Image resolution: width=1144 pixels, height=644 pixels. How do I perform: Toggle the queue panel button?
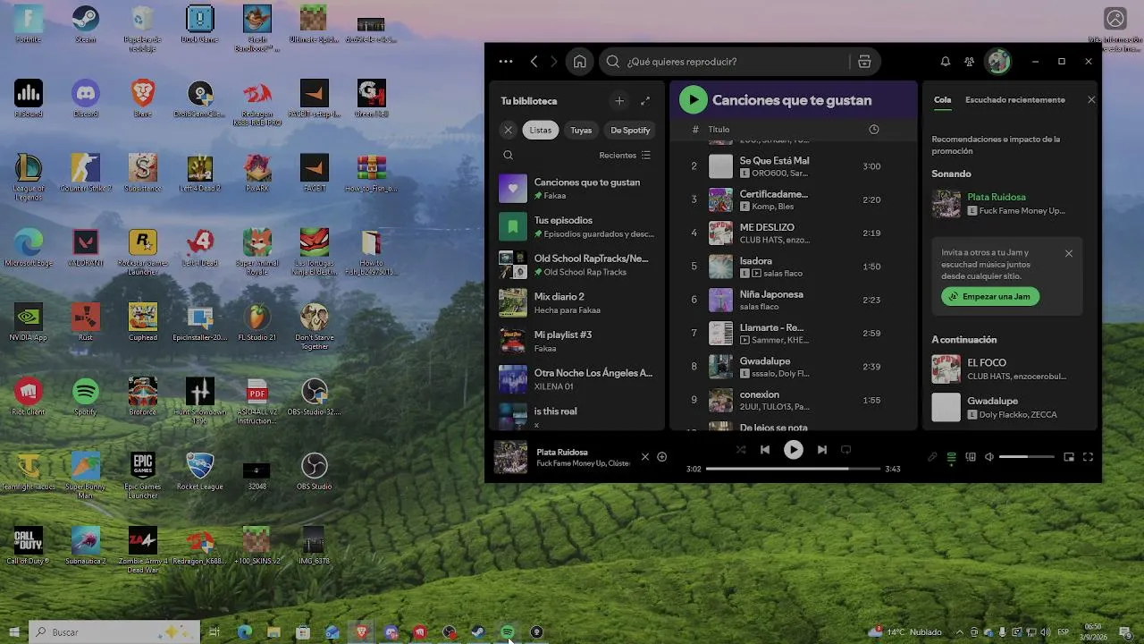click(x=952, y=457)
